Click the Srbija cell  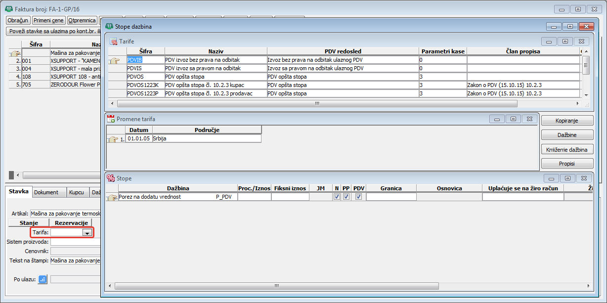[207, 139]
